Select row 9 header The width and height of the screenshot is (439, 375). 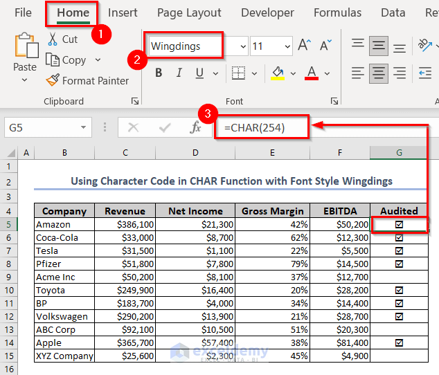(9, 277)
